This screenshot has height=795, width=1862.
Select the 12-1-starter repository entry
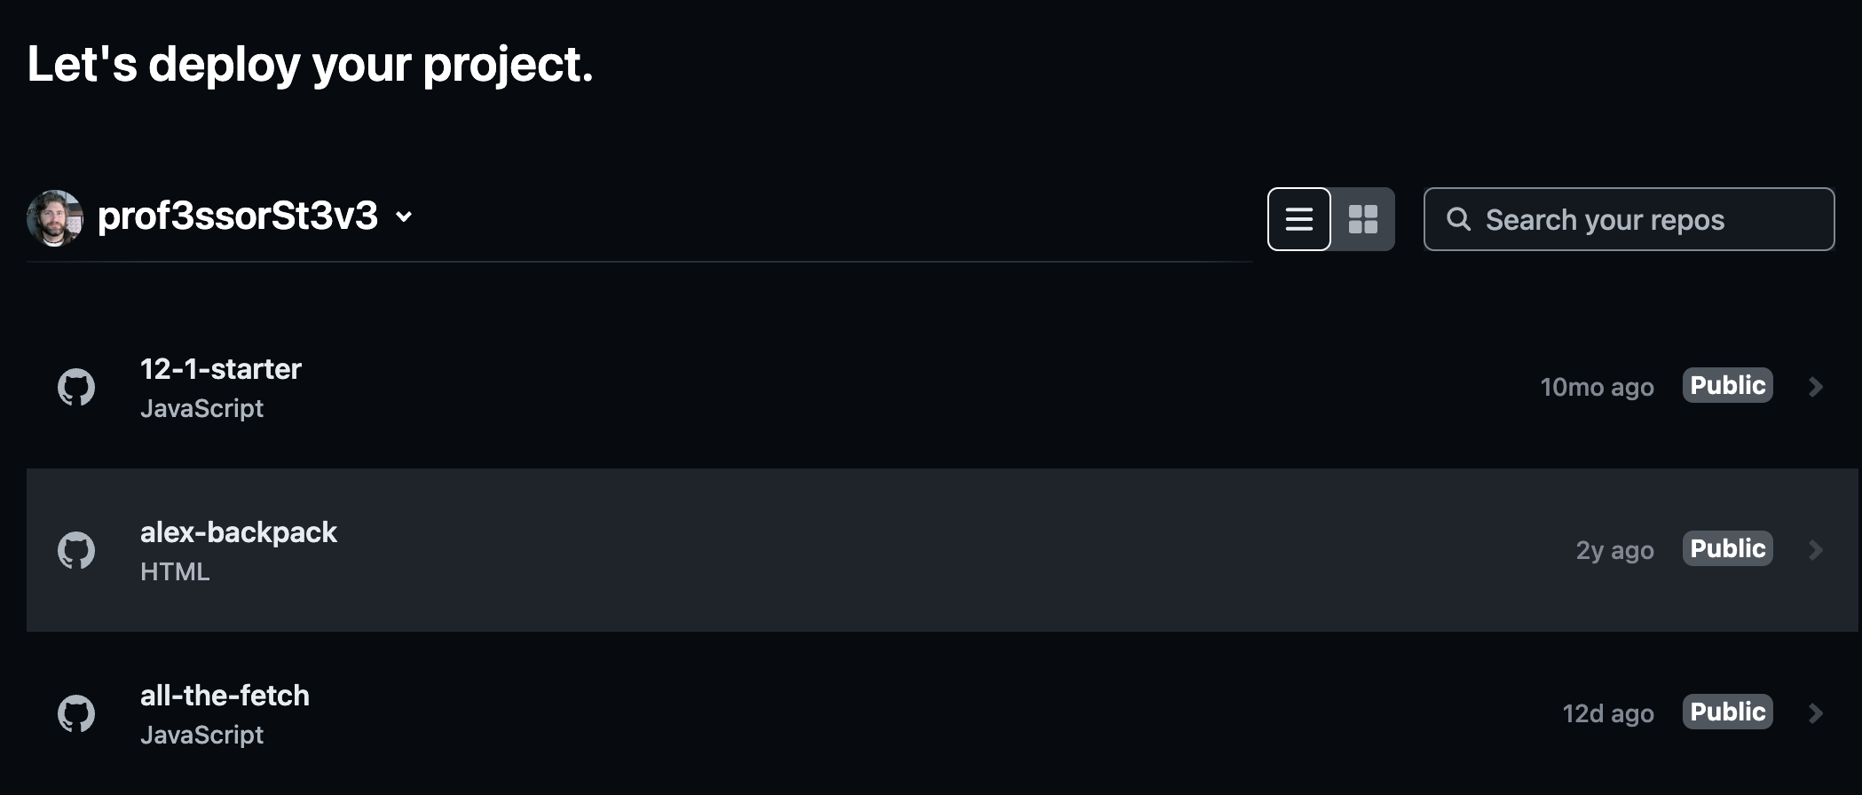coord(221,369)
